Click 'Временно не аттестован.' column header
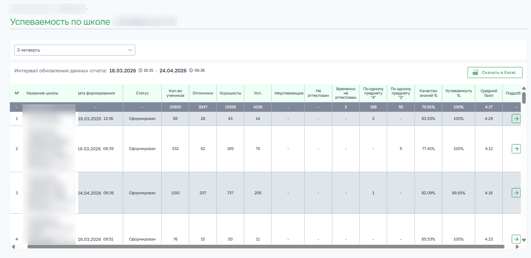 click(346, 93)
